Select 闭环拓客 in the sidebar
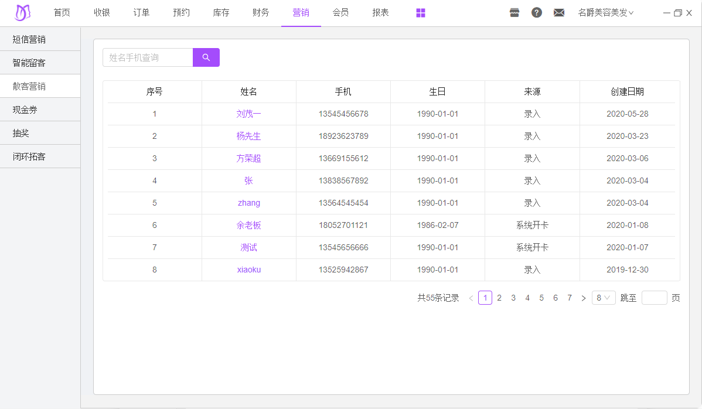Viewport: 702px width, 409px height. pos(29,156)
